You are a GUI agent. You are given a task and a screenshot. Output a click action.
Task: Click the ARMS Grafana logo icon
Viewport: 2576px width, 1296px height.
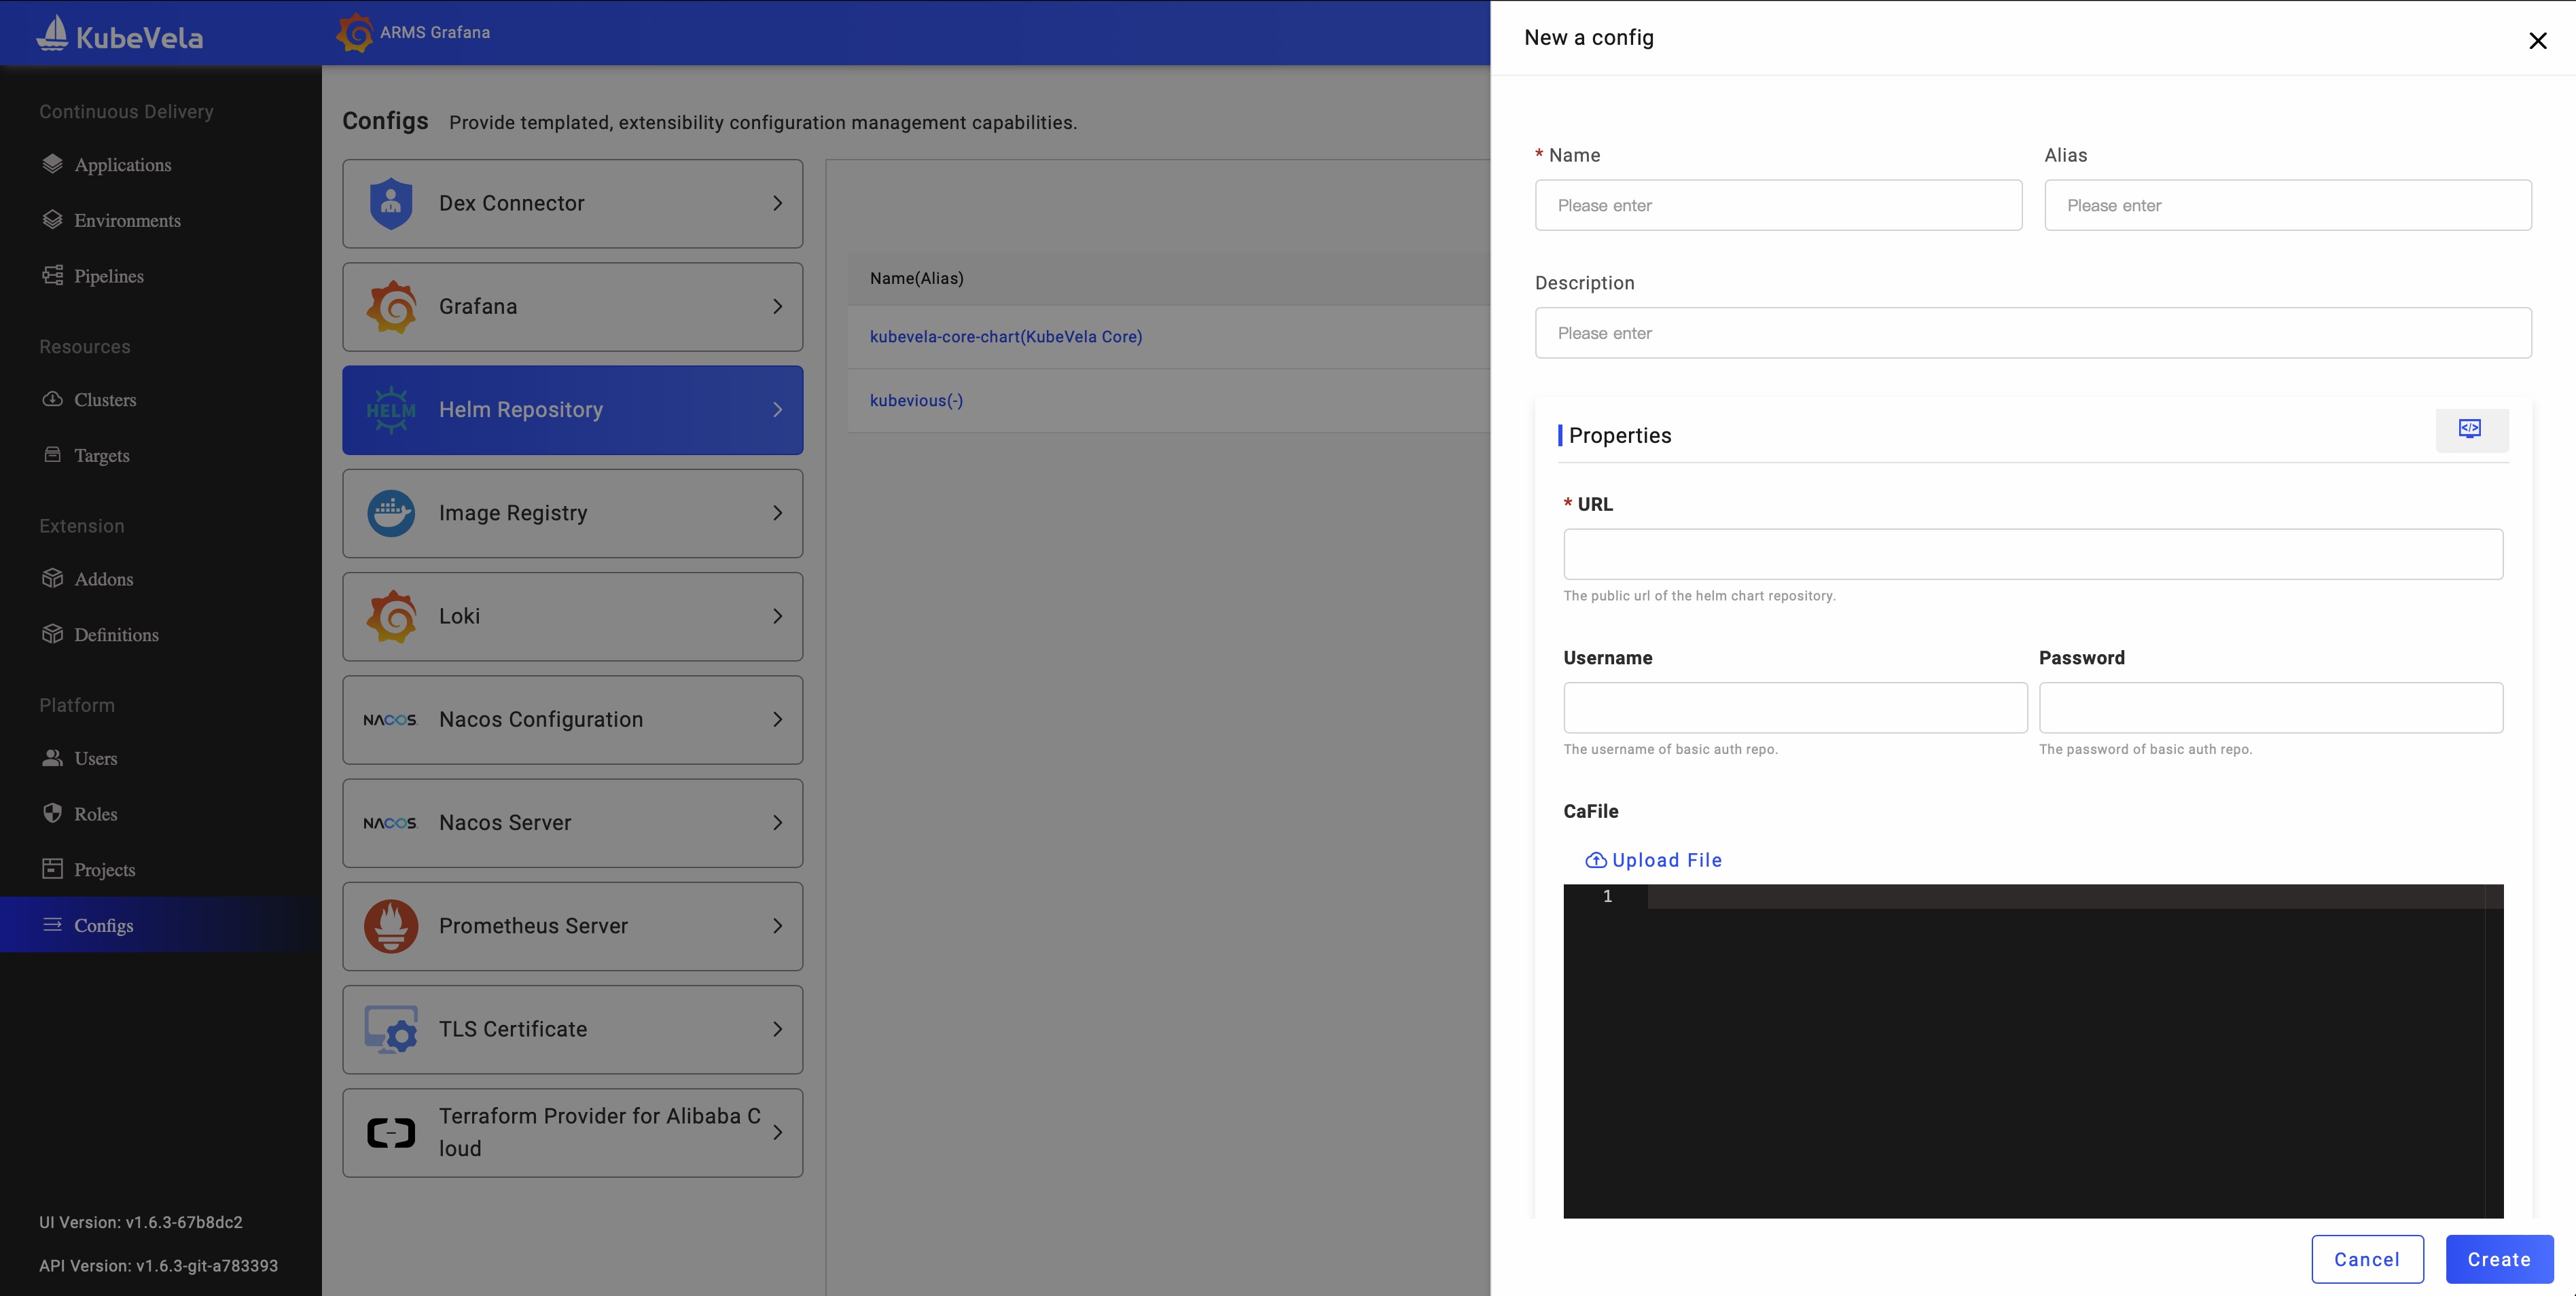coord(355,33)
